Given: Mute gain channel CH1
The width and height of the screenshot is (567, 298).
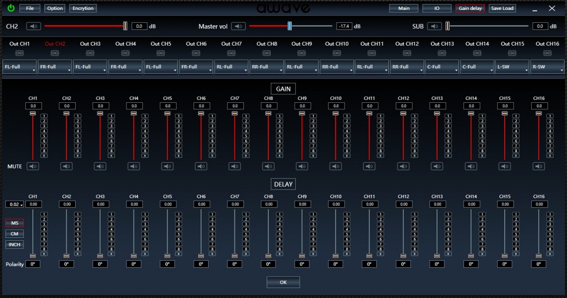Looking at the screenshot, I should click(33, 166).
